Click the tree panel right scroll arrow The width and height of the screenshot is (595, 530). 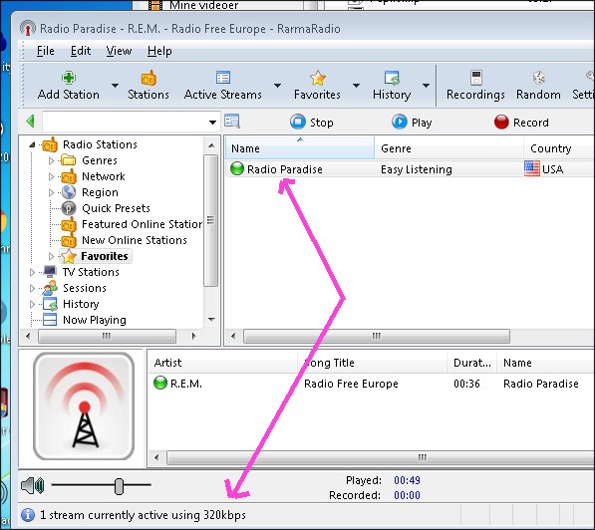pyautogui.click(x=194, y=336)
